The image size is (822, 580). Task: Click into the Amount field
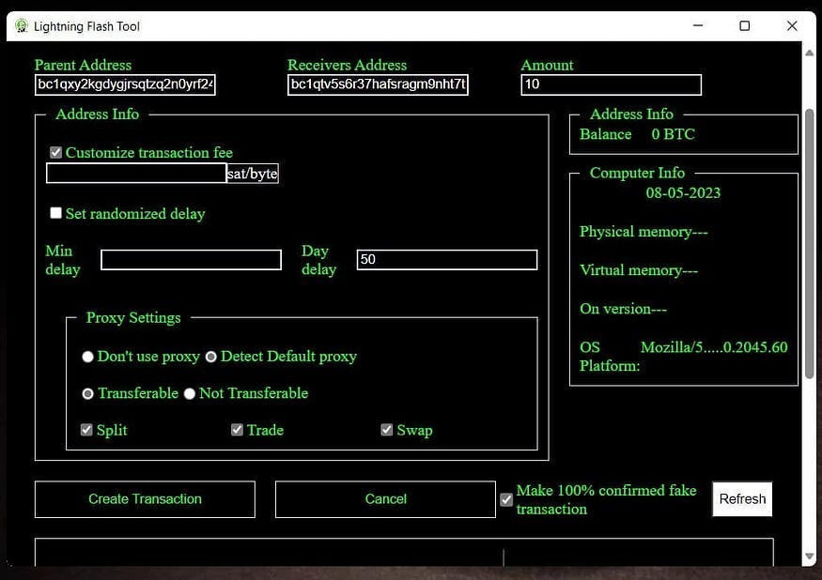click(611, 85)
